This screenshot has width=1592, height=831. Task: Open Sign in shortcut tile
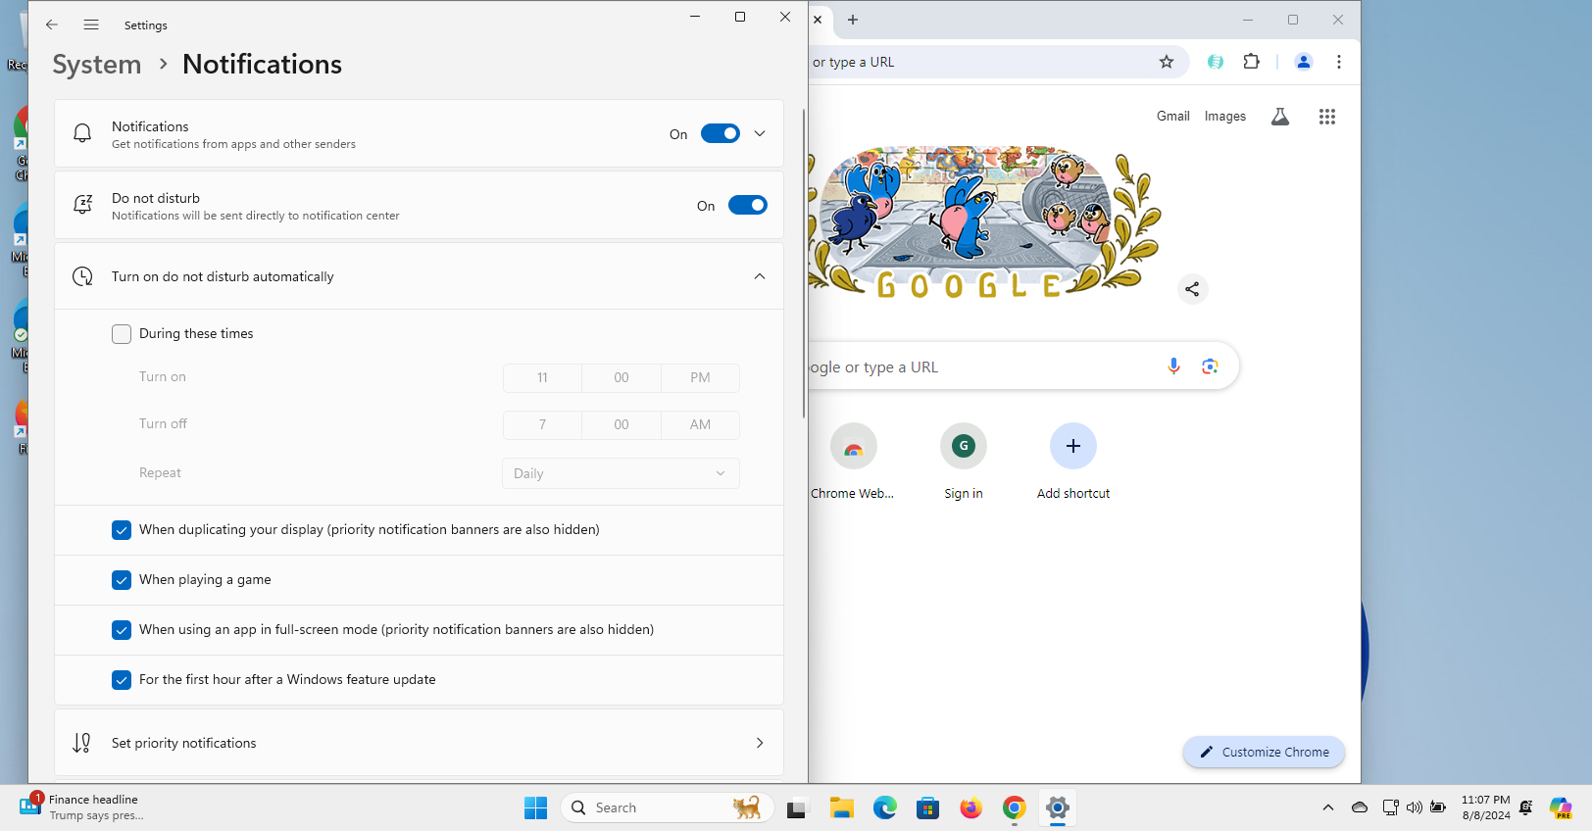pos(964,463)
